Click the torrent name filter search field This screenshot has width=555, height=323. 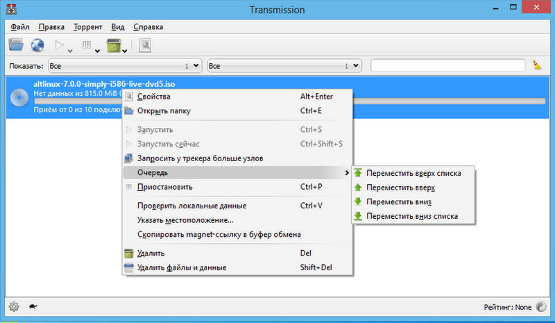click(x=447, y=65)
